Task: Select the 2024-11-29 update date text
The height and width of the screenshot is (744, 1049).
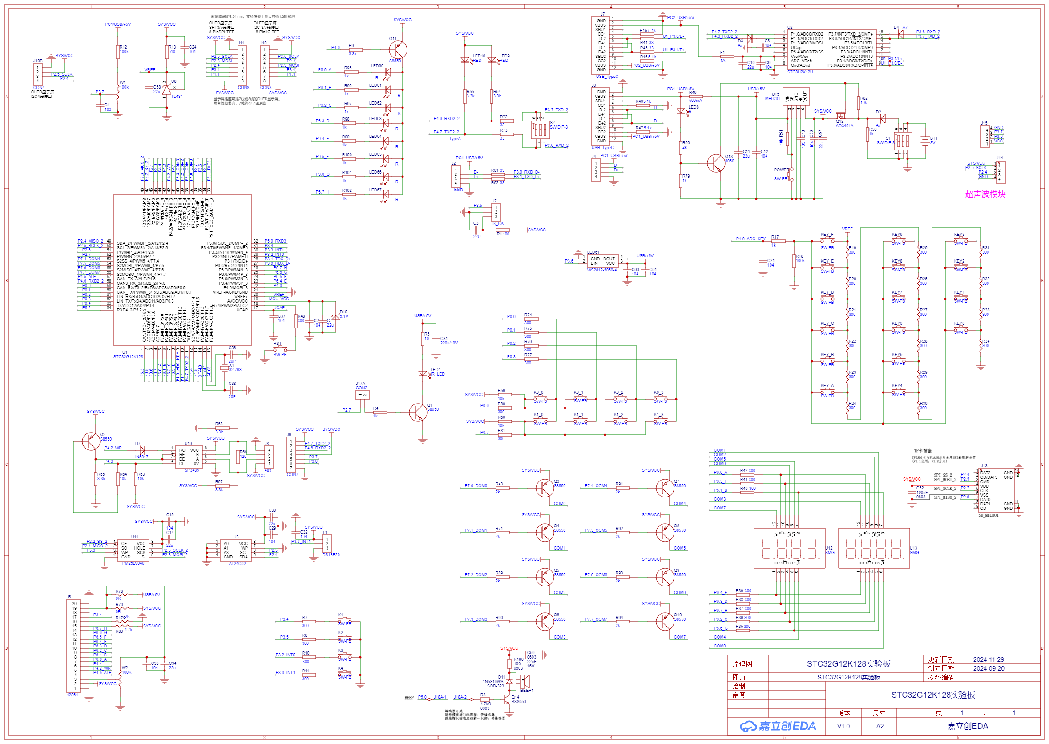Action: pos(988,660)
